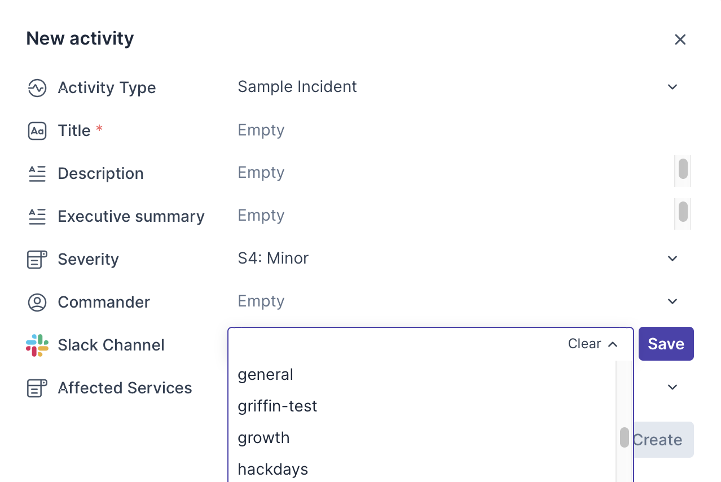Click the Description lines icon
This screenshot has height=482, width=721.
pyautogui.click(x=37, y=174)
